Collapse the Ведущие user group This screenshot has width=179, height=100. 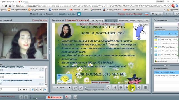click(155, 27)
